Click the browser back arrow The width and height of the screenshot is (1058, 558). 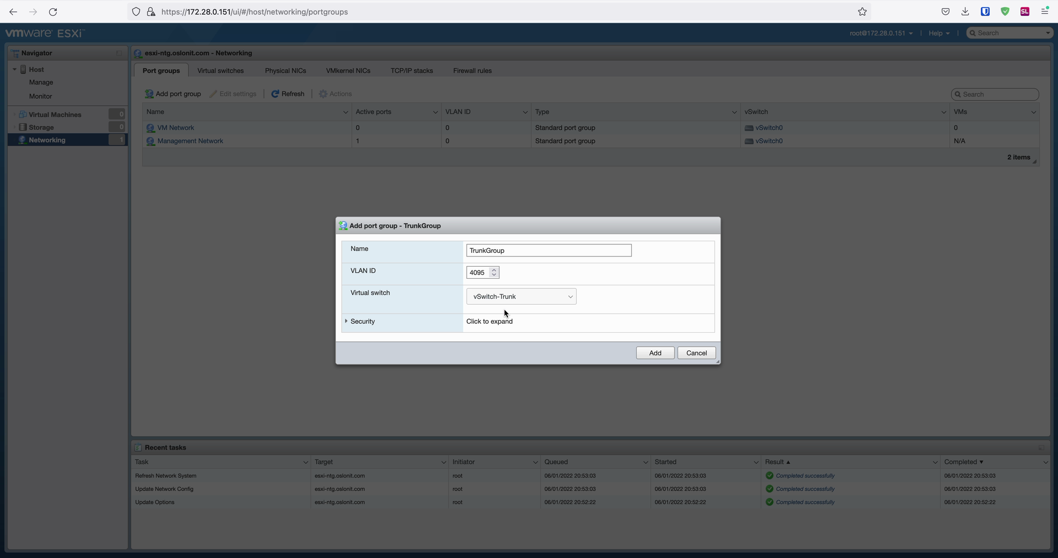click(13, 12)
